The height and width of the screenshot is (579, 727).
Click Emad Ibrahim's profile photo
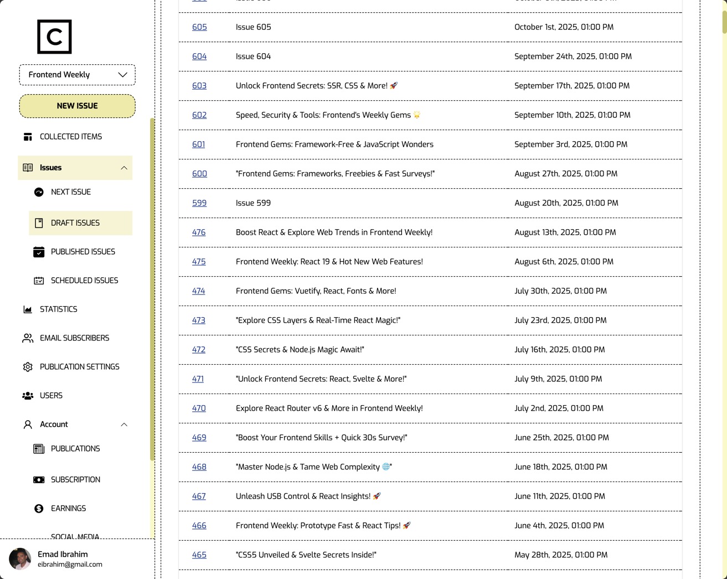pyautogui.click(x=20, y=559)
